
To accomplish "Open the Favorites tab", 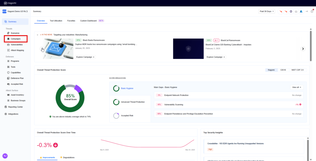I will coord(71,21).
